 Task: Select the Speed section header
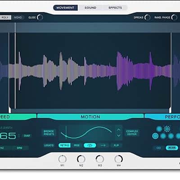coord(18,117)
